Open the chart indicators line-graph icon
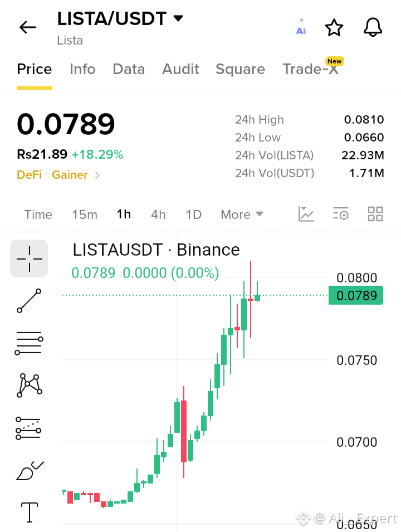The height and width of the screenshot is (532, 401). pyautogui.click(x=306, y=214)
